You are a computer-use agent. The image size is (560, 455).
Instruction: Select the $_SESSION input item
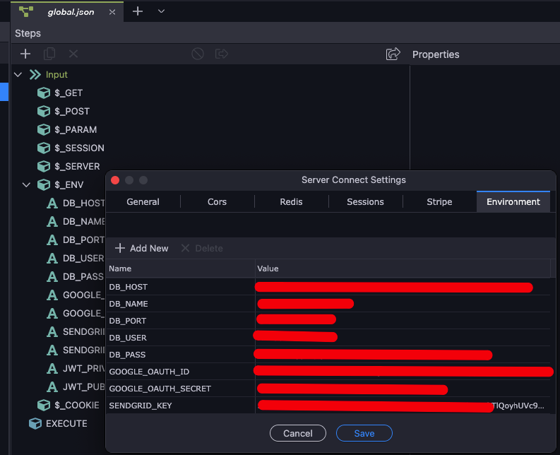(79, 148)
